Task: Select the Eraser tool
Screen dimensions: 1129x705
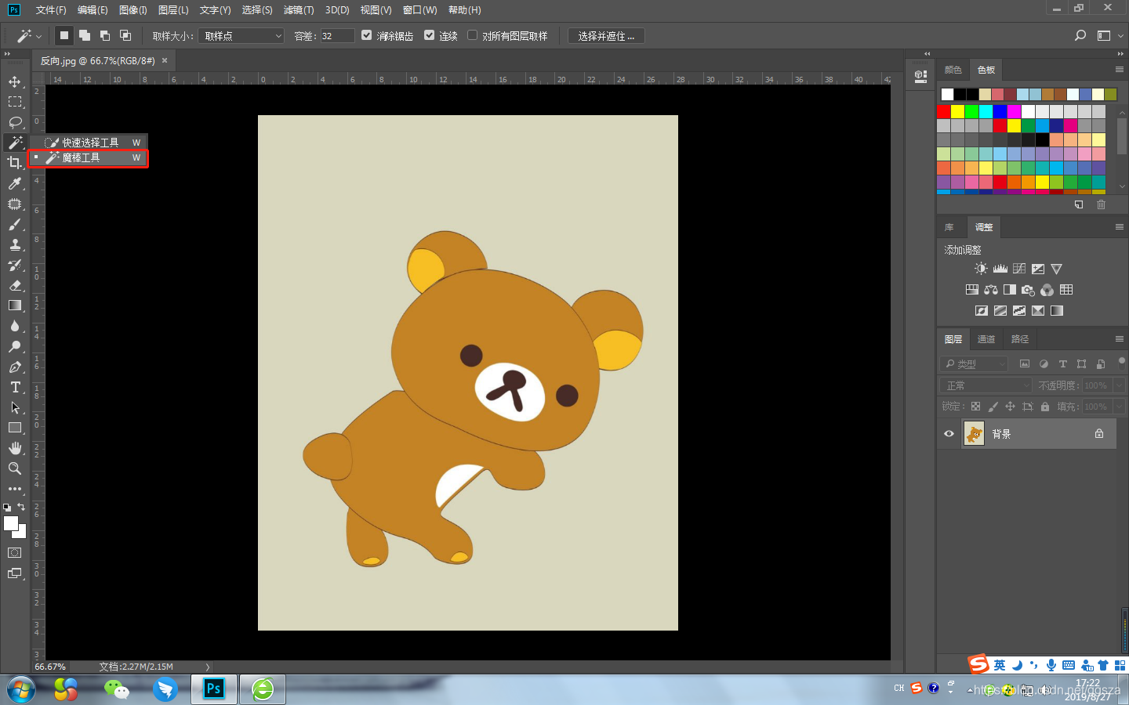Action: pyautogui.click(x=15, y=285)
